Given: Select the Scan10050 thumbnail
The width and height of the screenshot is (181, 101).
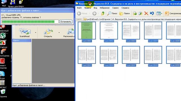Looking at the screenshot, I should [x=174, y=55].
